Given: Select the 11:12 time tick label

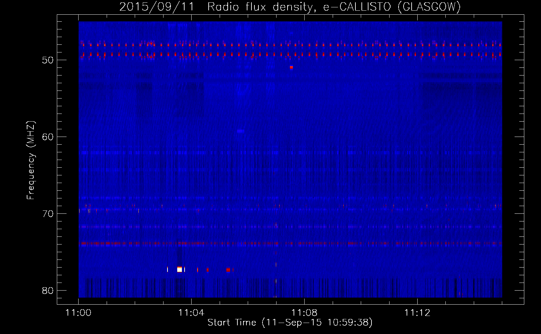Looking at the screenshot, I should (417, 313).
